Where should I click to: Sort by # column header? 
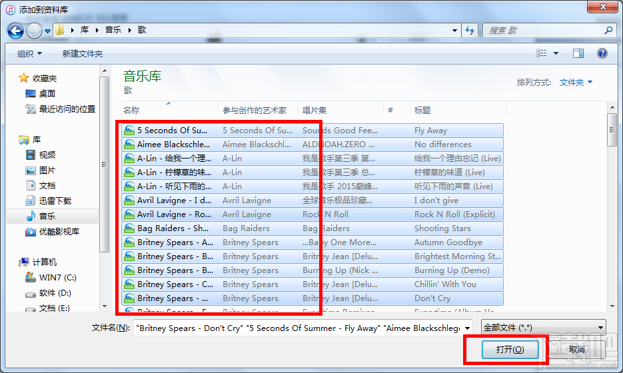[396, 110]
